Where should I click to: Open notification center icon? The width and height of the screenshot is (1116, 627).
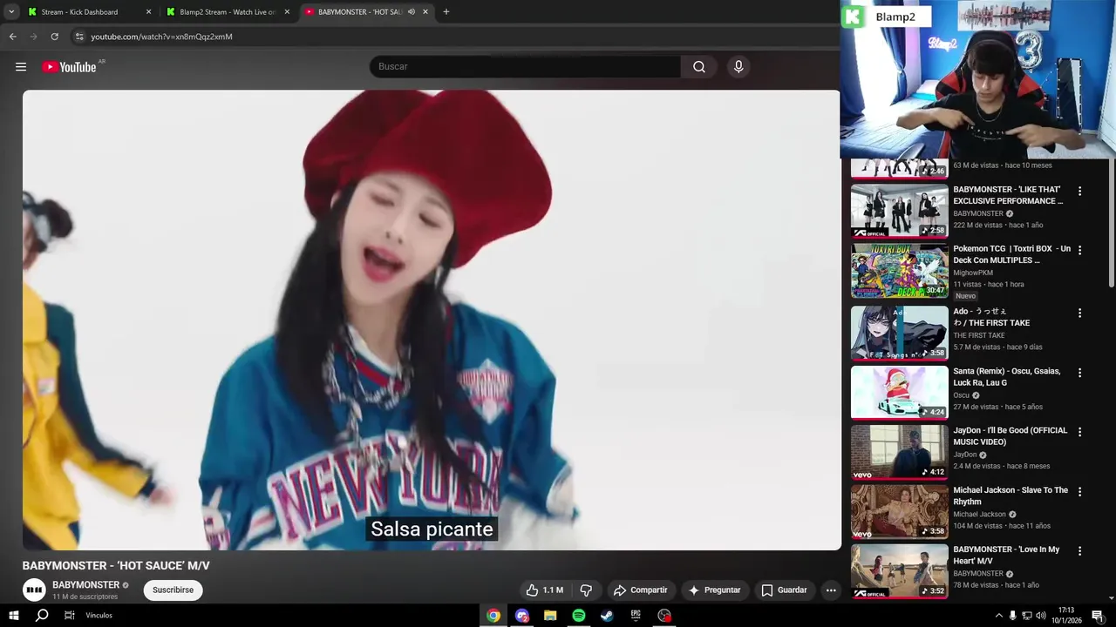[x=1098, y=616]
